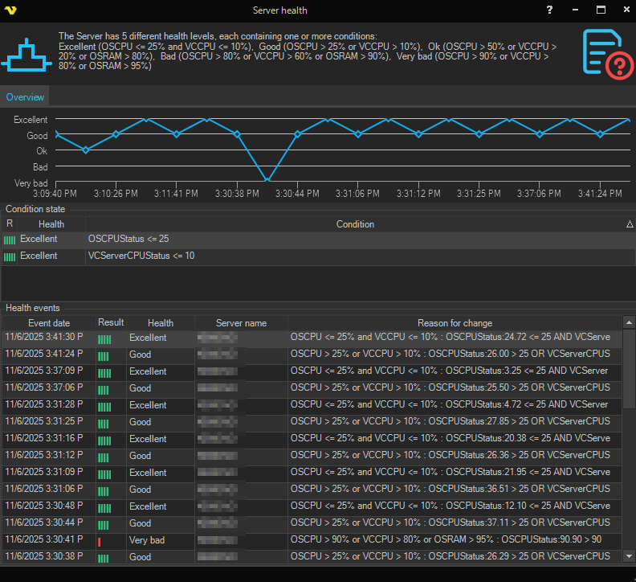The height and width of the screenshot is (582, 636).
Task: Click the server network icon in header
Action: point(26,55)
